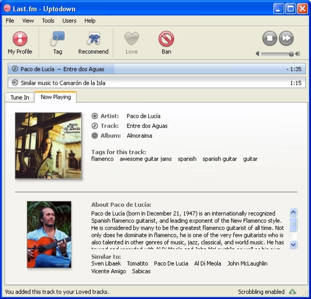
Task: Open the Tools menu
Action: pos(48,21)
